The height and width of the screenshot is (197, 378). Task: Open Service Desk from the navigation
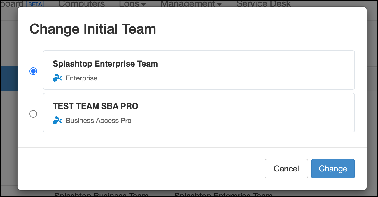tap(263, 4)
